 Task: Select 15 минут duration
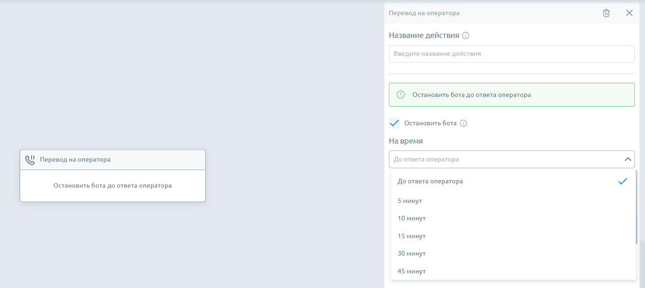click(411, 236)
